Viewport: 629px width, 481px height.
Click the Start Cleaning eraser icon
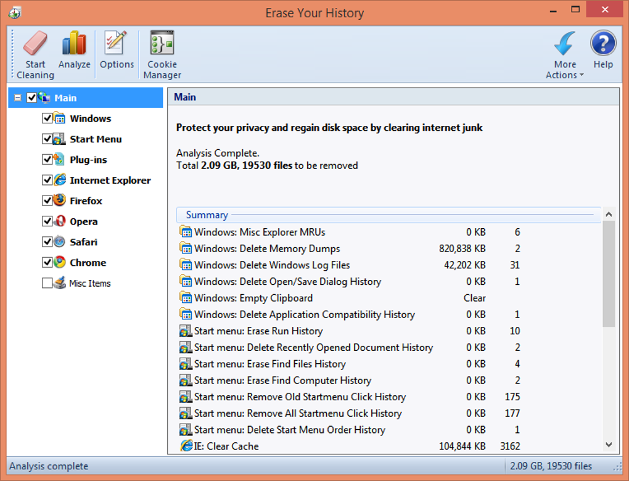point(35,43)
